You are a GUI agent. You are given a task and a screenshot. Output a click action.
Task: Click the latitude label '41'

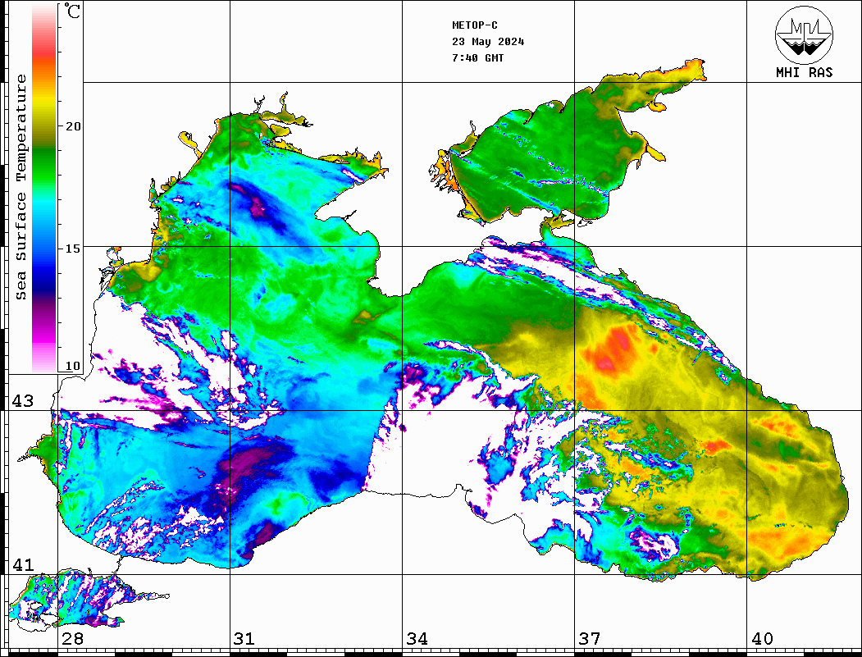[x=23, y=565]
